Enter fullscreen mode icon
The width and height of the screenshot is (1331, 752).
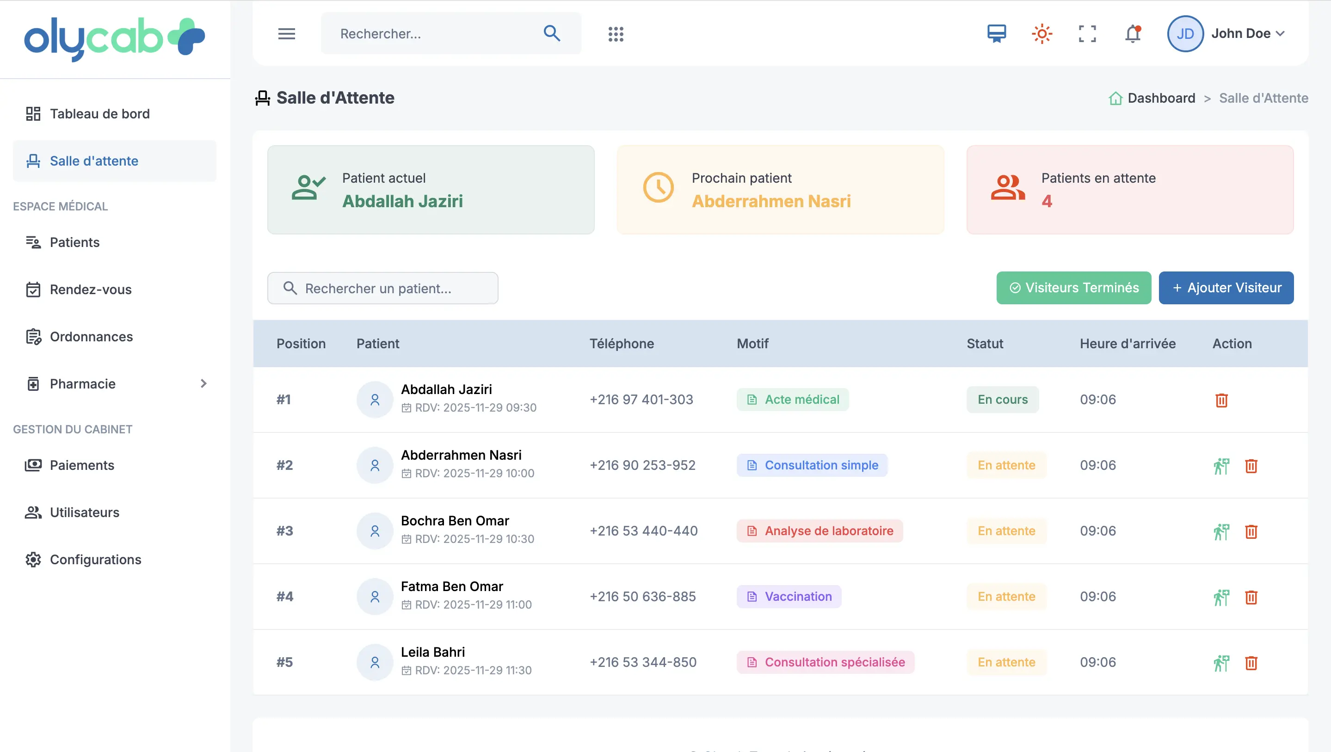coord(1087,34)
